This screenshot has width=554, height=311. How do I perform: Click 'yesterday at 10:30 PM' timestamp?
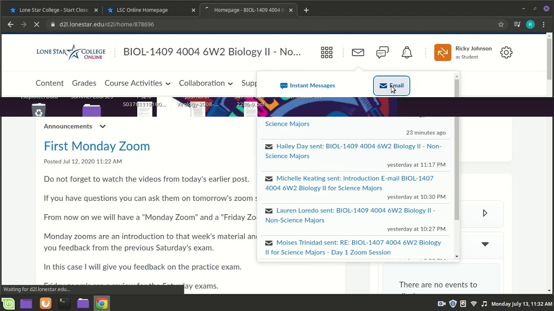(416, 197)
